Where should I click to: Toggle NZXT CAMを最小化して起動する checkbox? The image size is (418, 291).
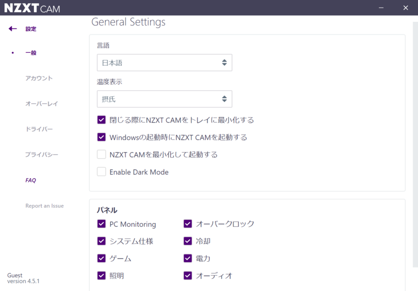coord(101,155)
